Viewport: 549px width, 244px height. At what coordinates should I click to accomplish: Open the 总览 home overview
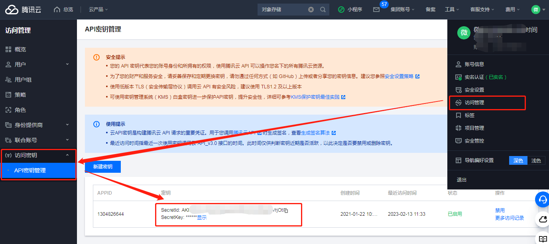click(x=63, y=10)
